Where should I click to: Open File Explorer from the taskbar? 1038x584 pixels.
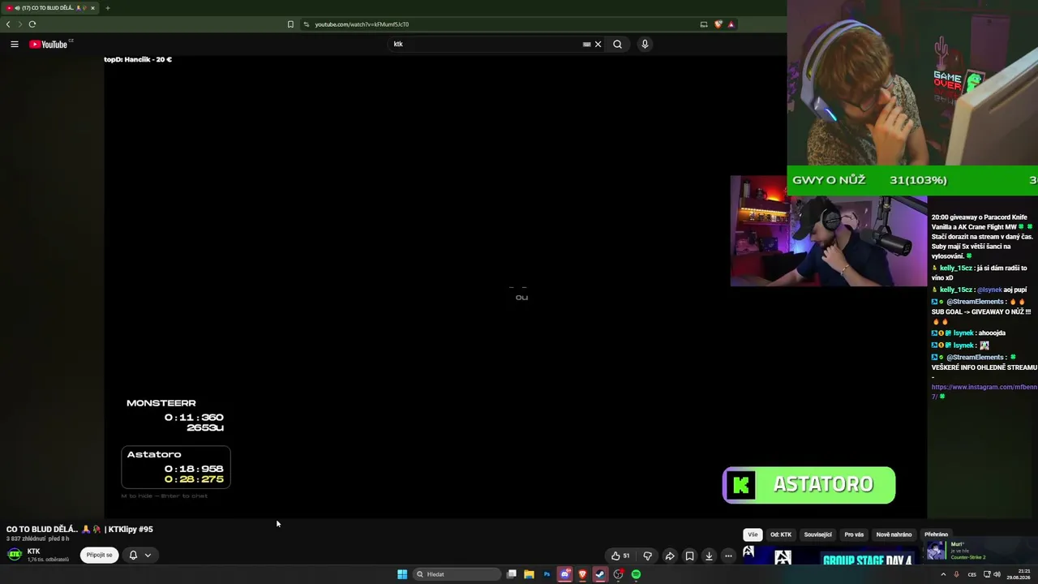(529, 574)
